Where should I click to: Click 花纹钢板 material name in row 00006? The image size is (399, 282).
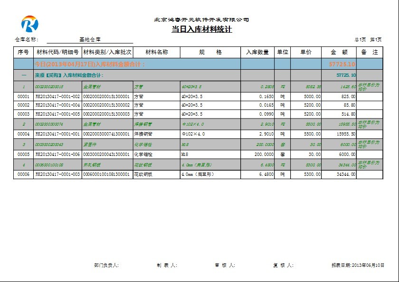143,174
